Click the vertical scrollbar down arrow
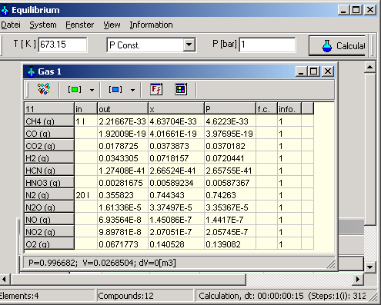 click(370, 267)
